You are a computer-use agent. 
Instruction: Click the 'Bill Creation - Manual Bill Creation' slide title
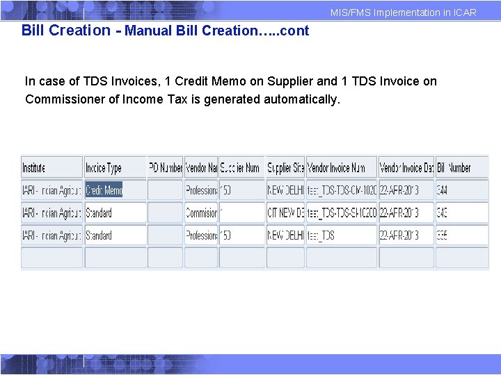pyautogui.click(x=165, y=31)
